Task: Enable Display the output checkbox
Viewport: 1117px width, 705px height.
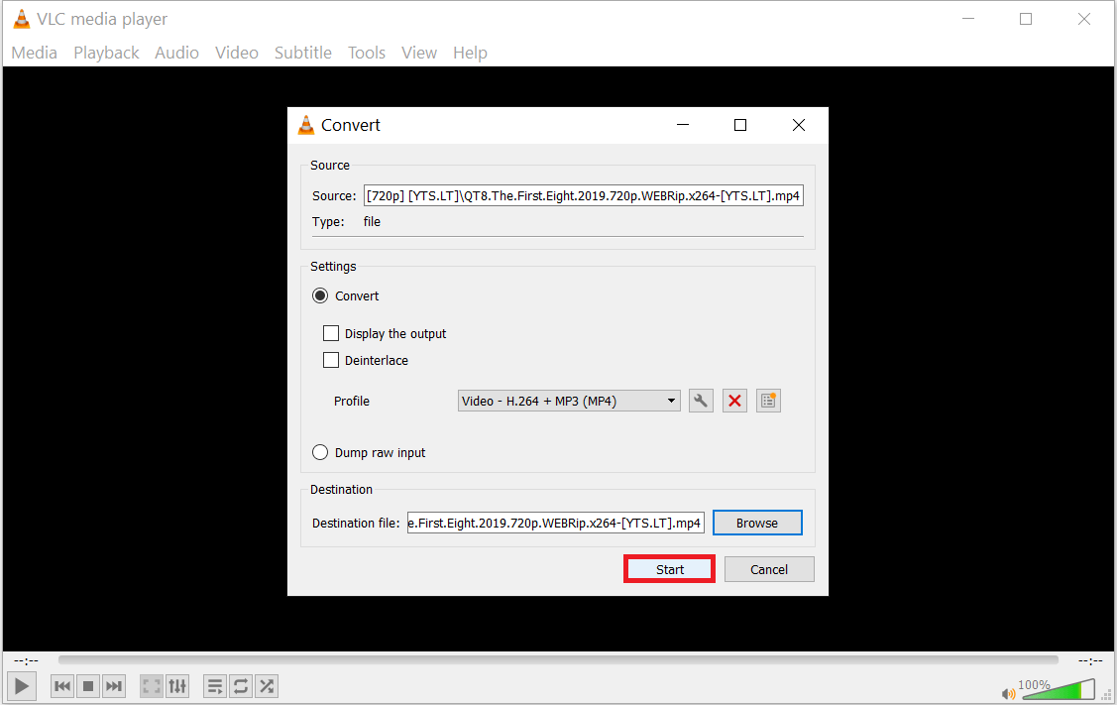Action: tap(331, 333)
